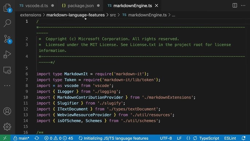Expand the markdown-language-features breadcrumb
The image size is (250, 141).
pyautogui.click(x=75, y=15)
